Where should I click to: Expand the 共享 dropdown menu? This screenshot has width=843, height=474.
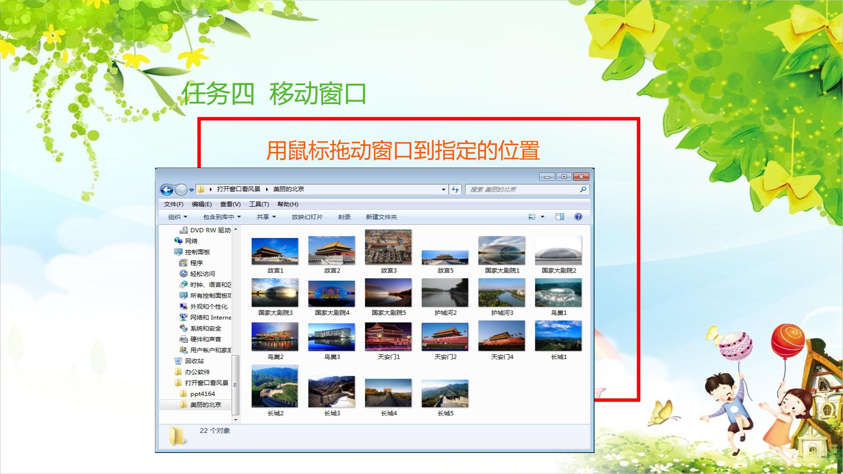[x=266, y=217]
